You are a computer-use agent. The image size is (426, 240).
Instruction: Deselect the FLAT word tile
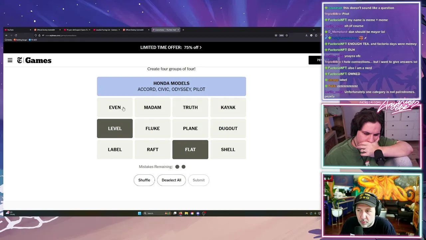190,149
